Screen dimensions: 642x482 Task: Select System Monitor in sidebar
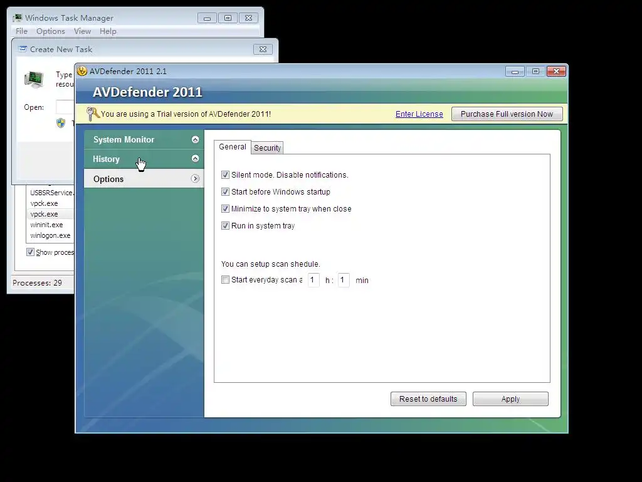(x=144, y=139)
